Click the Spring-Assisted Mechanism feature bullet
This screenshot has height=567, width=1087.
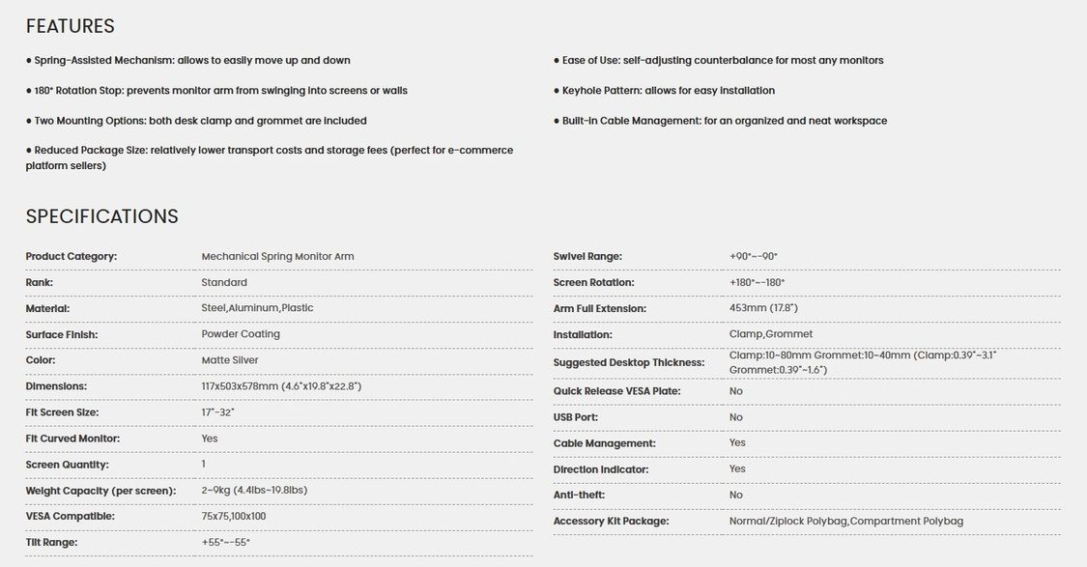click(188, 60)
